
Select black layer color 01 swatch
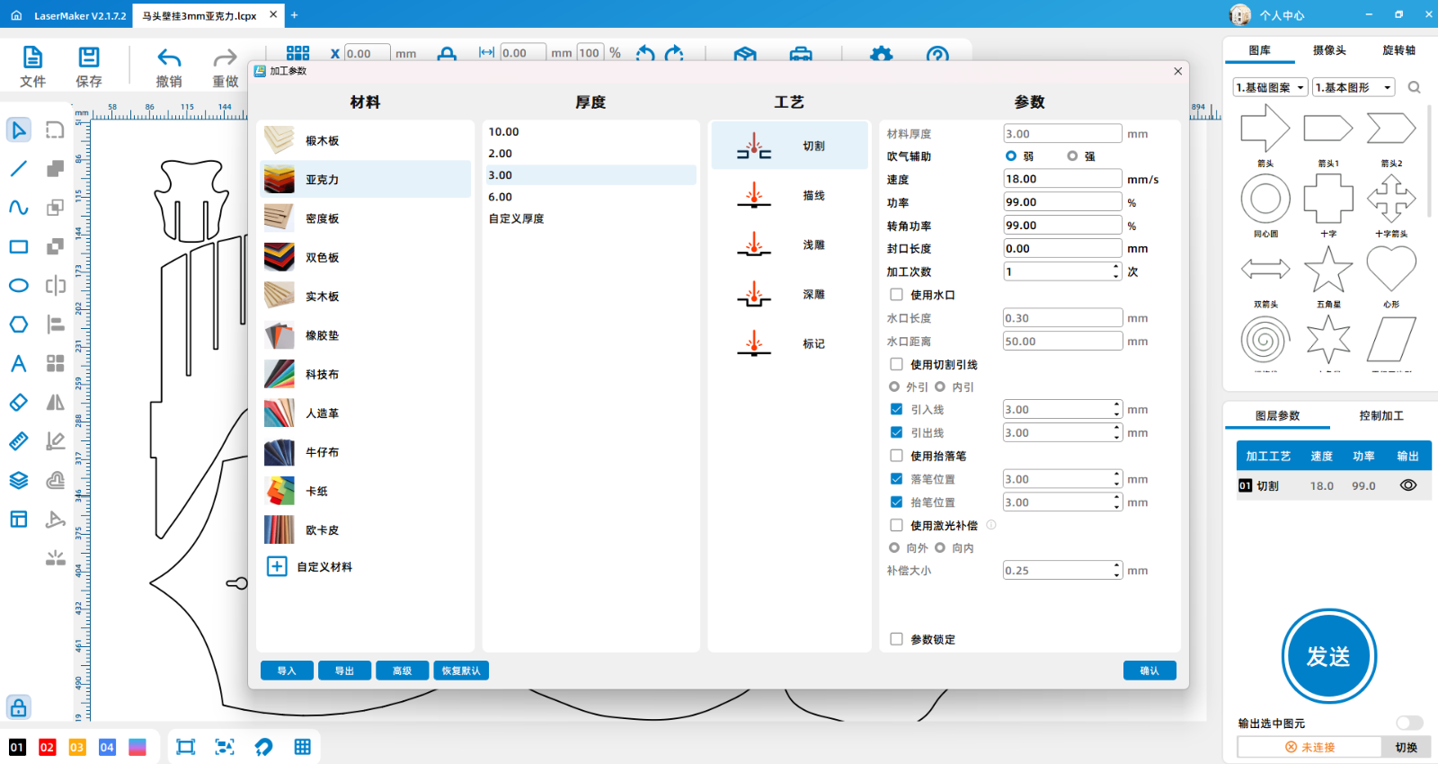coord(17,747)
